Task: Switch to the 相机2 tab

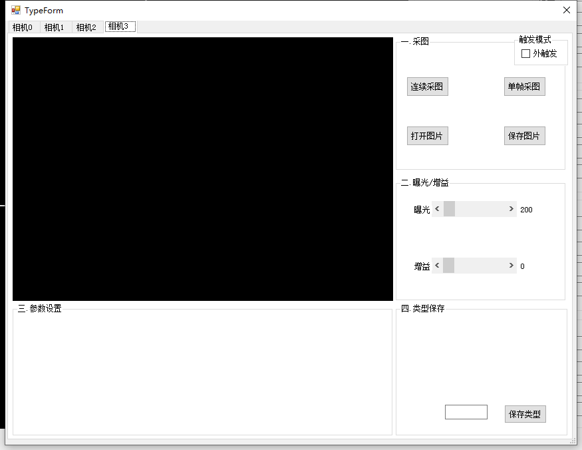Action: [87, 27]
